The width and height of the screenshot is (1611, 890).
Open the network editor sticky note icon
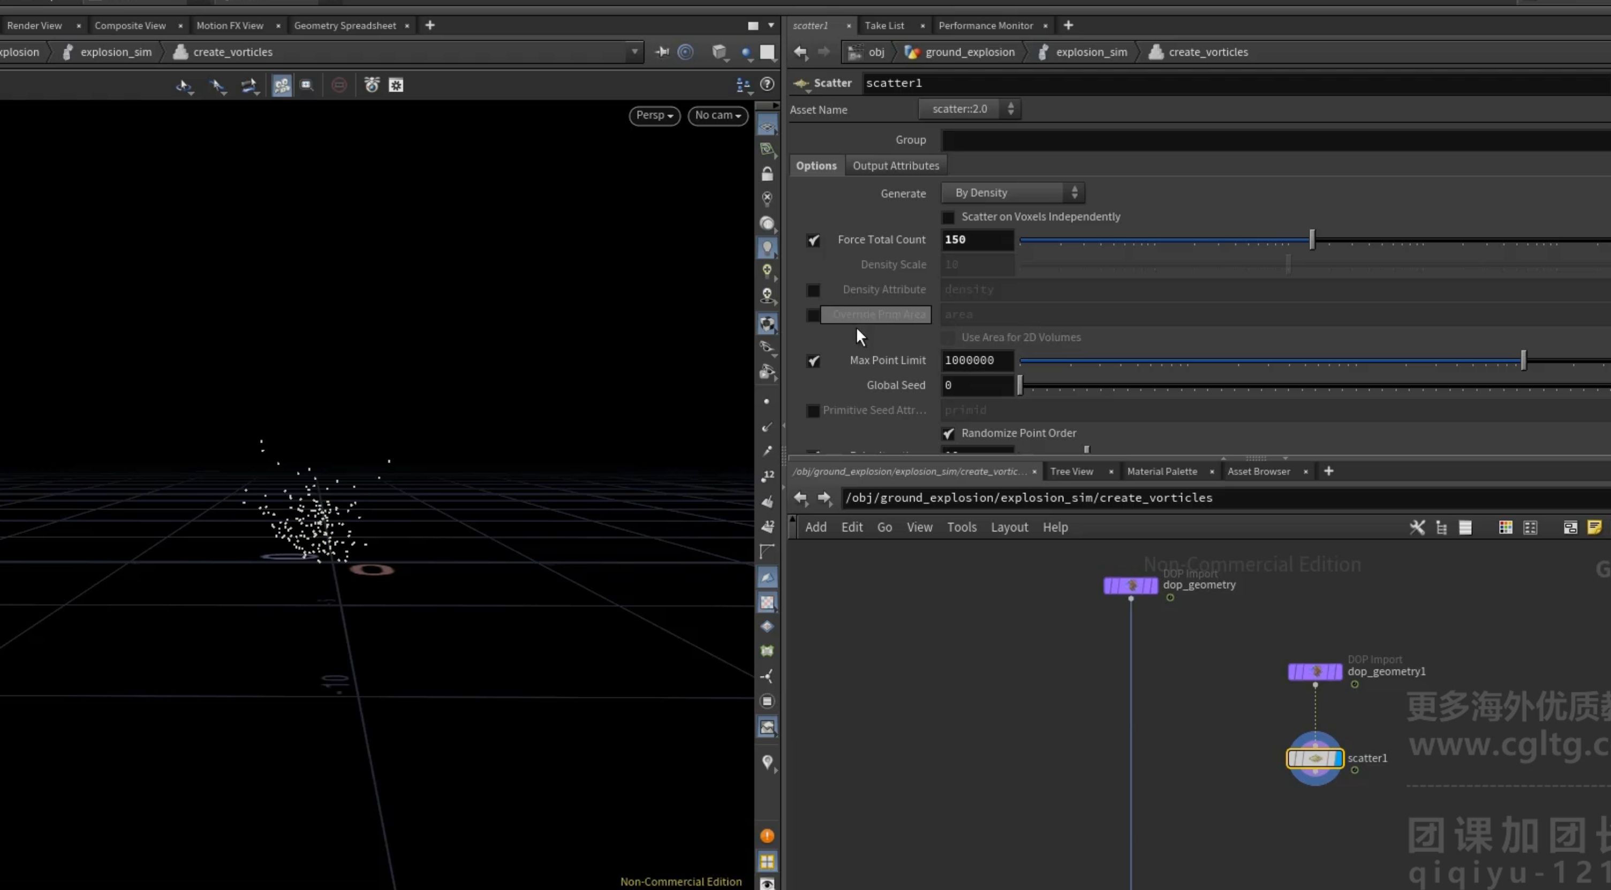point(1594,528)
